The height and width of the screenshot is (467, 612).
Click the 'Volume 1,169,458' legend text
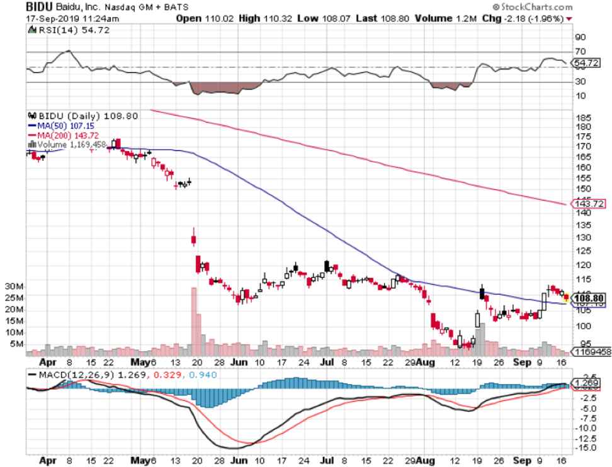click(72, 145)
